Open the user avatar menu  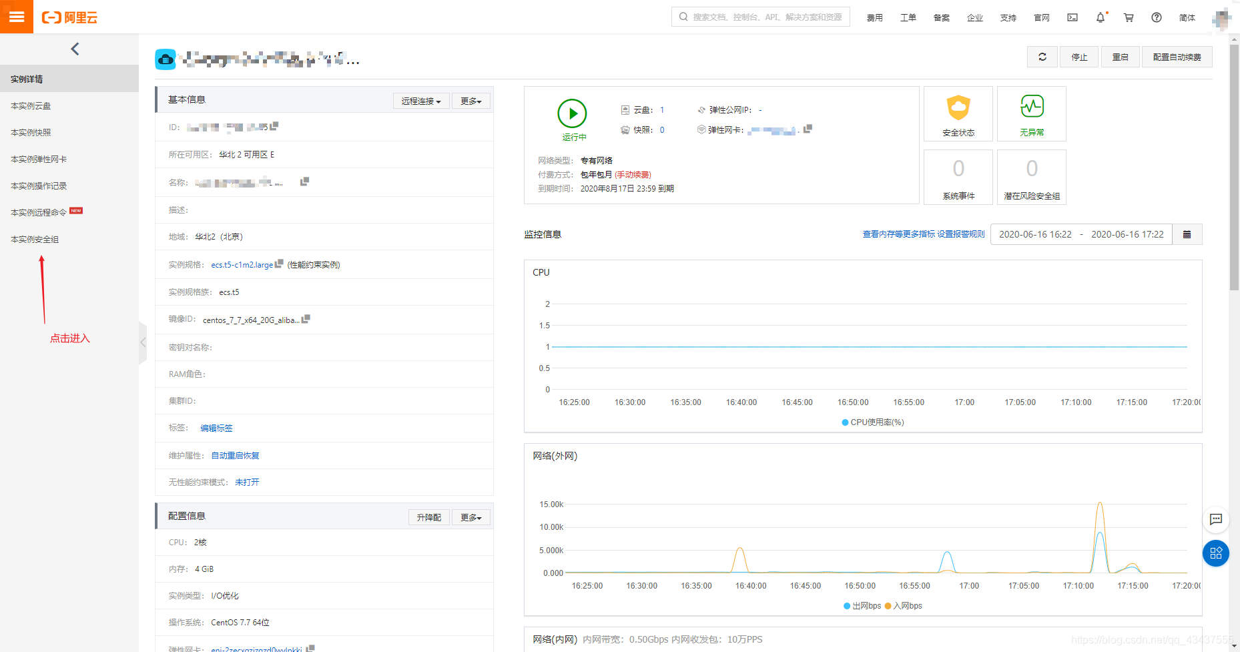pyautogui.click(x=1221, y=18)
